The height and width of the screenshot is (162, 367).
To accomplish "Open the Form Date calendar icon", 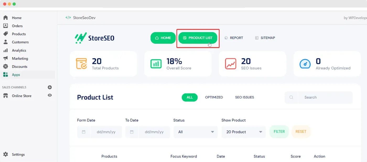I will pos(84,132).
